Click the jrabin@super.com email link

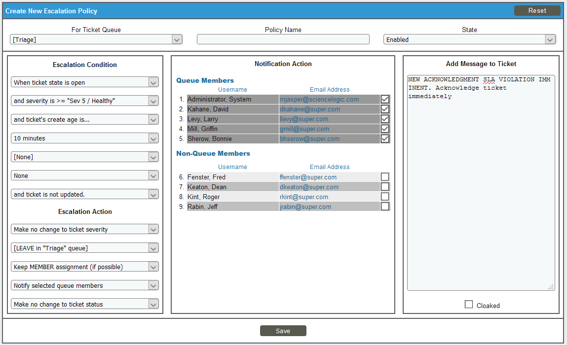pos(305,207)
